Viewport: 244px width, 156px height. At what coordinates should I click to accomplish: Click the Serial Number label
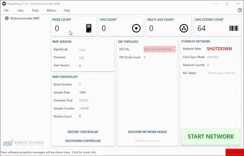tap(63, 85)
